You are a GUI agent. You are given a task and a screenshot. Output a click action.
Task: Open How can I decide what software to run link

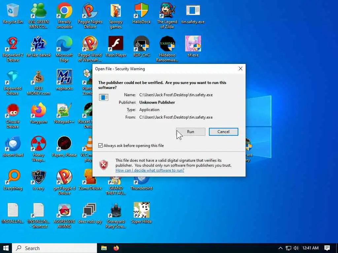(x=150, y=170)
